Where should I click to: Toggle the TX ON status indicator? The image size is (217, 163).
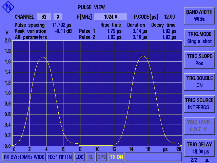(x=116, y=157)
